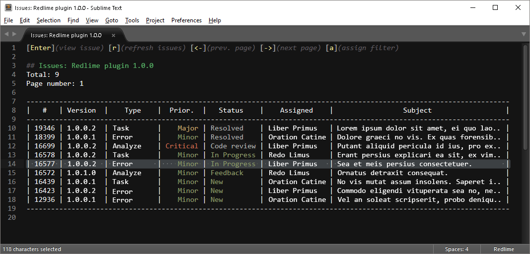
Task: Click the [Enter] view issue shortcut text
Action: click(65, 48)
